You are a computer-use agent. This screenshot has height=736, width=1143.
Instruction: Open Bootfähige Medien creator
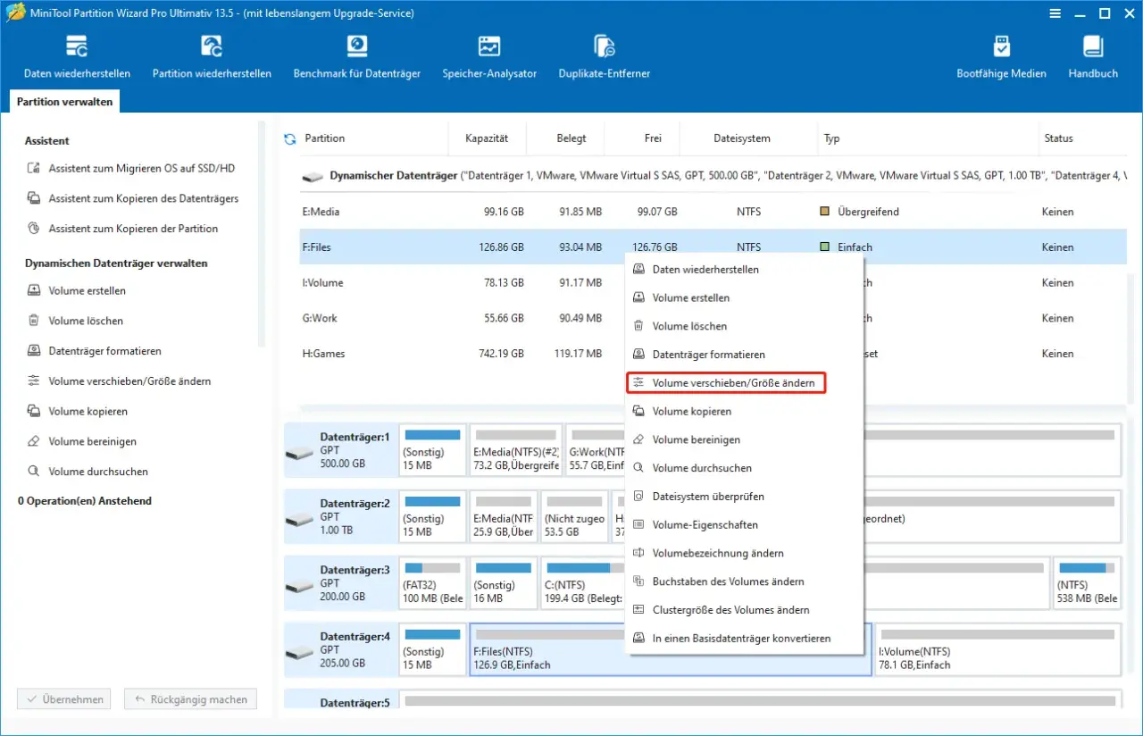1001,57
